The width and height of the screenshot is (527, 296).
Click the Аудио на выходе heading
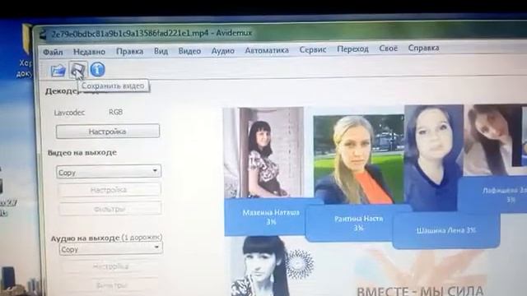coord(85,238)
